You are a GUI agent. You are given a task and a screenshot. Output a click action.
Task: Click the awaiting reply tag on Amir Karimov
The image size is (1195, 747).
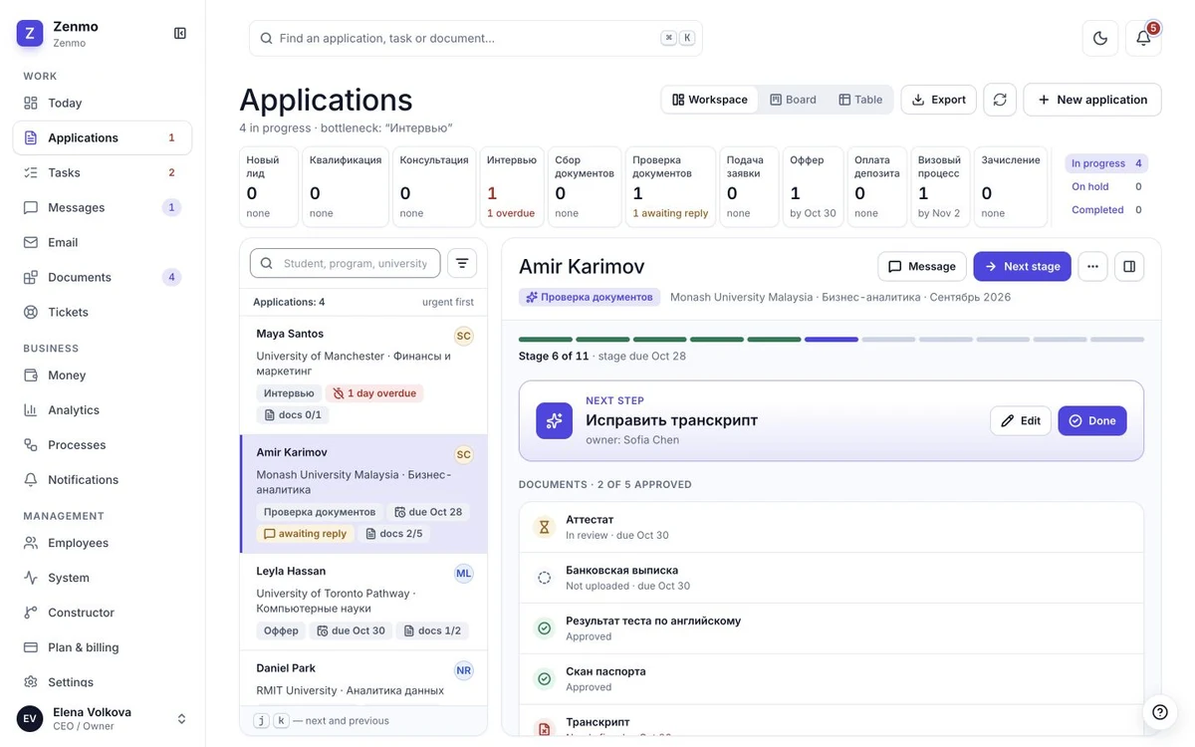point(306,534)
